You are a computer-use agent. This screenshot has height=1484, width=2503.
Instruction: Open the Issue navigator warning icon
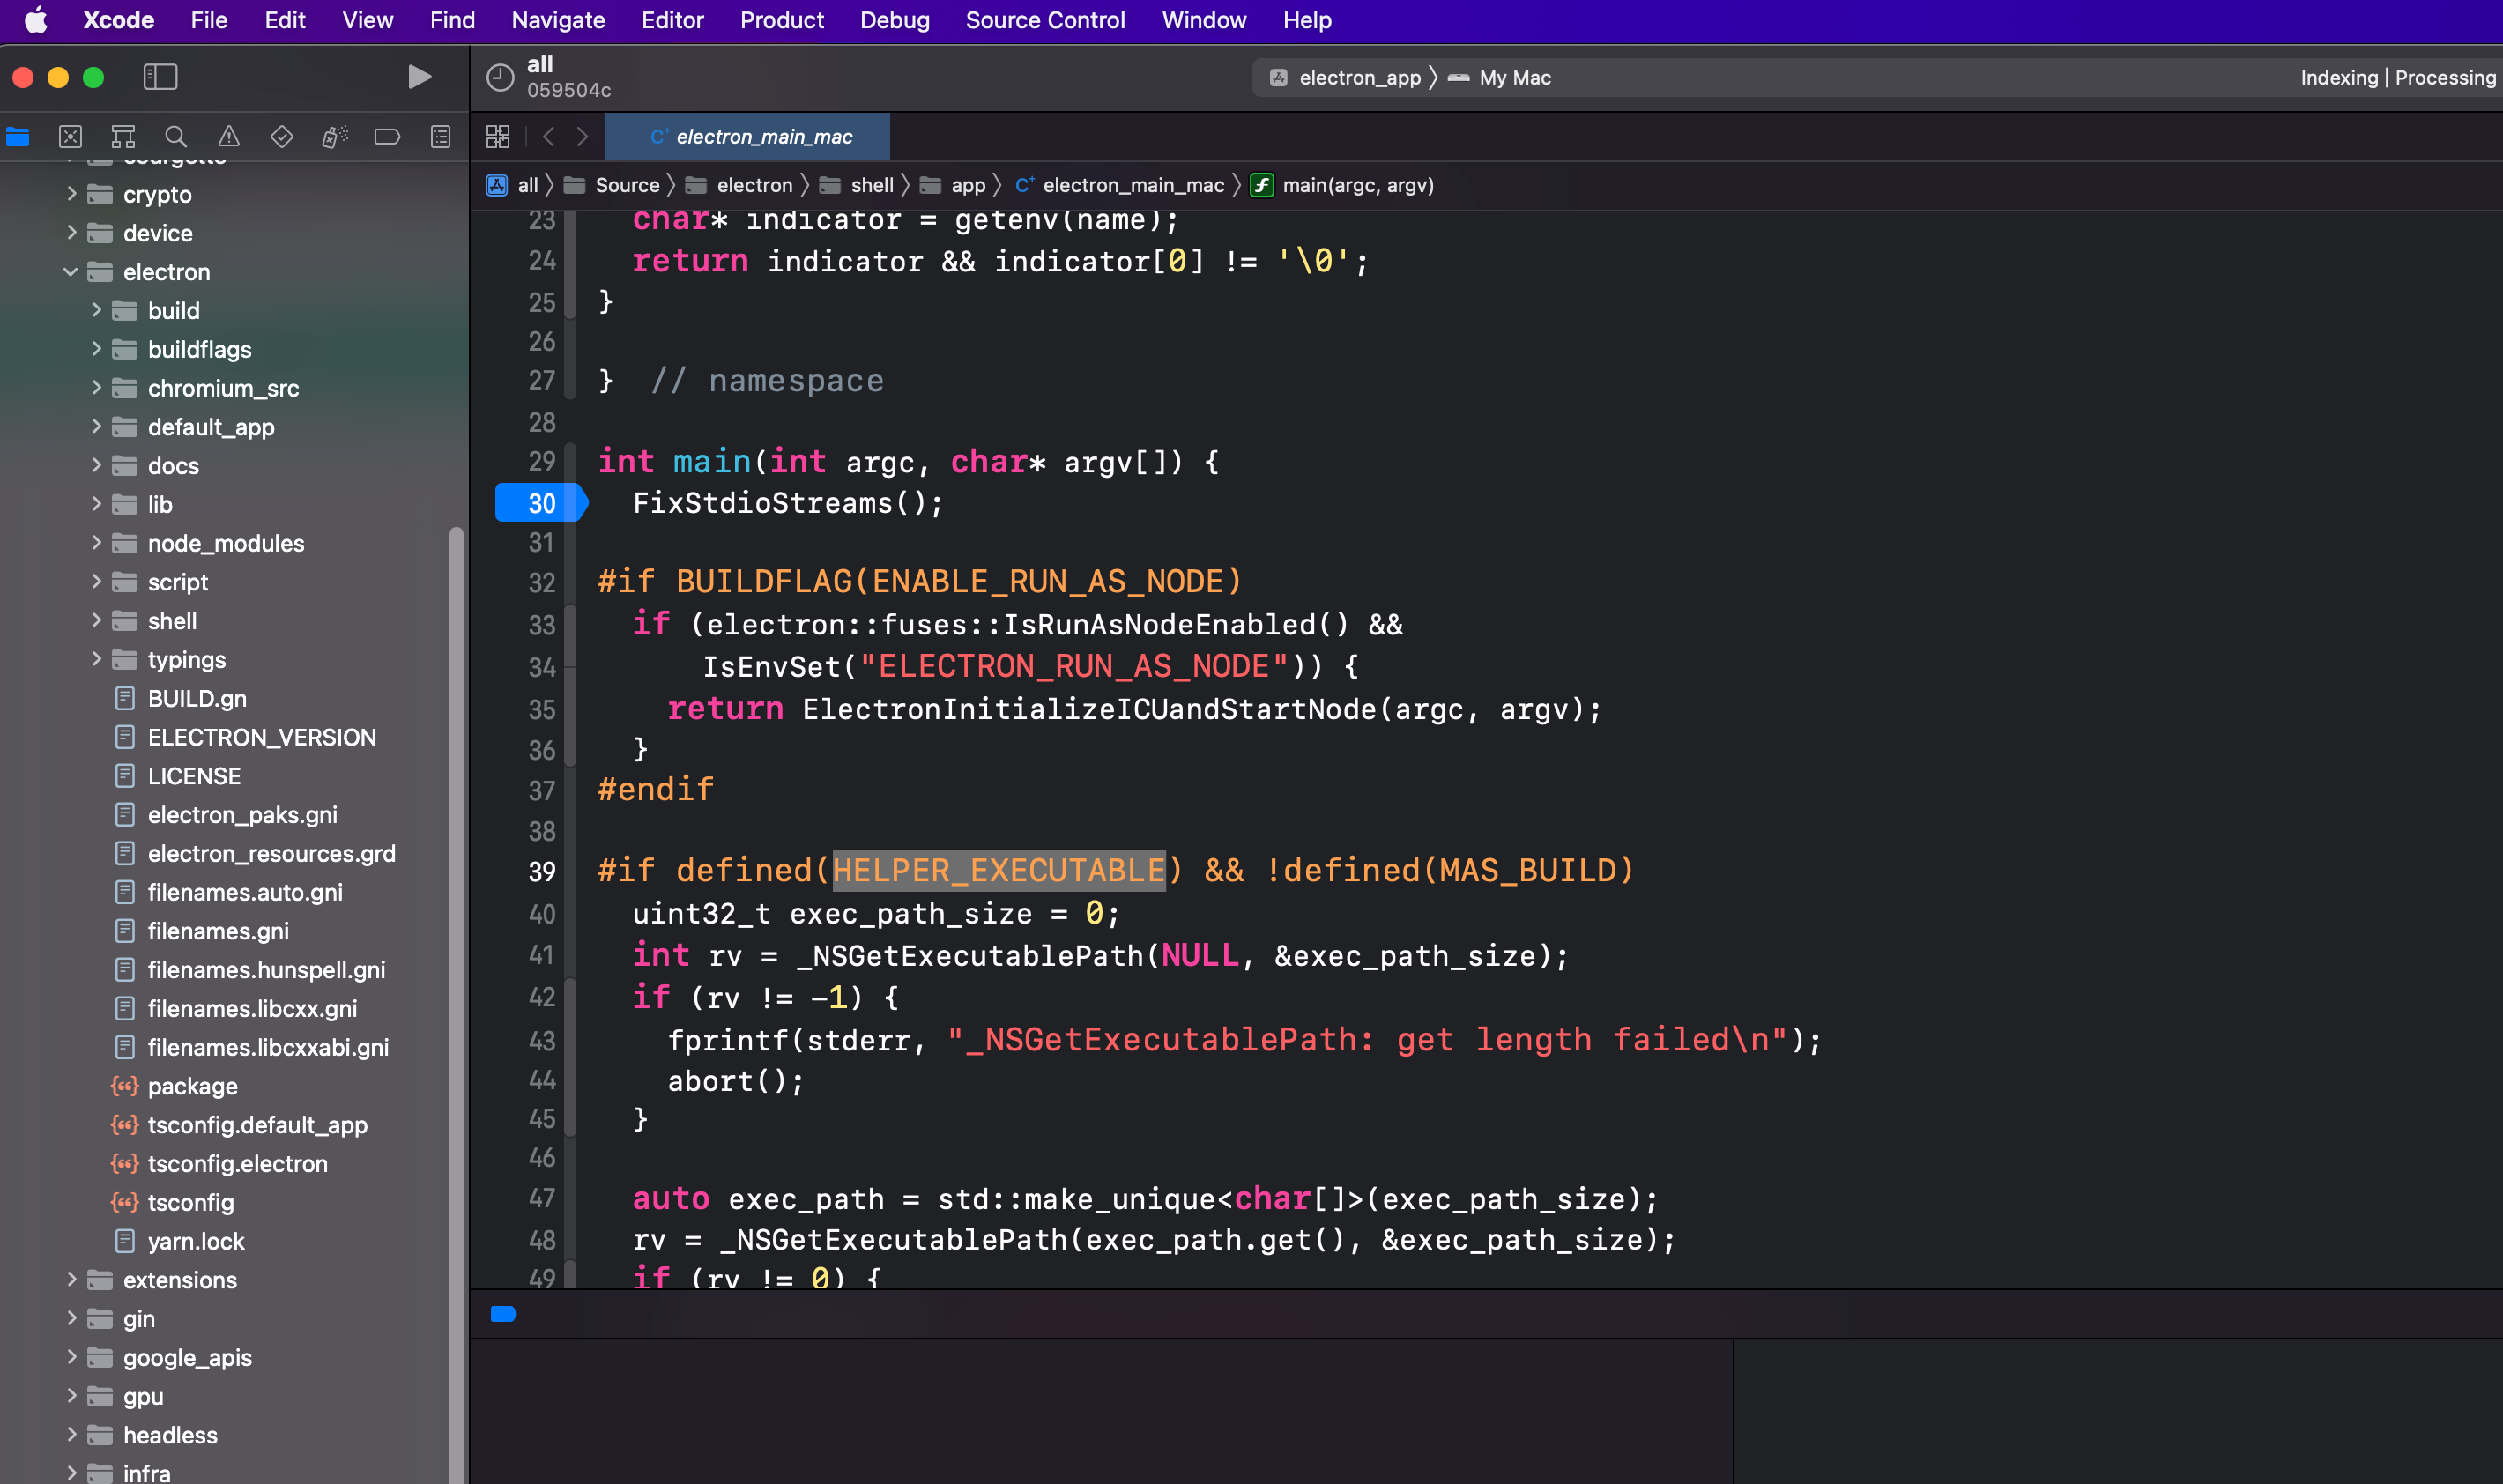click(229, 137)
